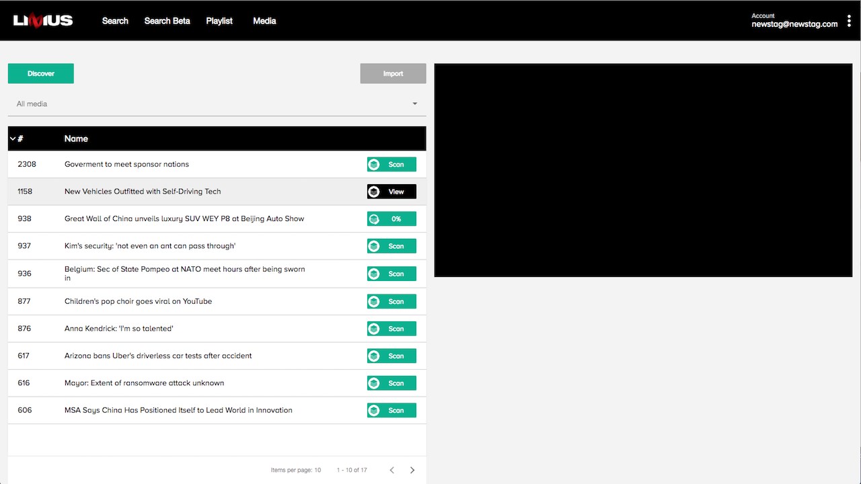The height and width of the screenshot is (484, 861).
Task: Select 'Great Wall of China unveils luxury SUV' title
Action: (184, 218)
